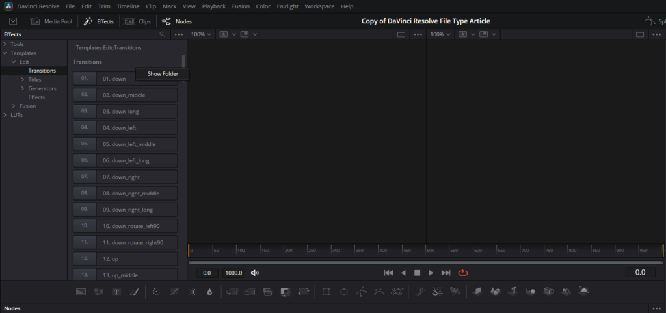The image size is (666, 313).
Task: Expand the Titles folder
Action: (x=23, y=79)
